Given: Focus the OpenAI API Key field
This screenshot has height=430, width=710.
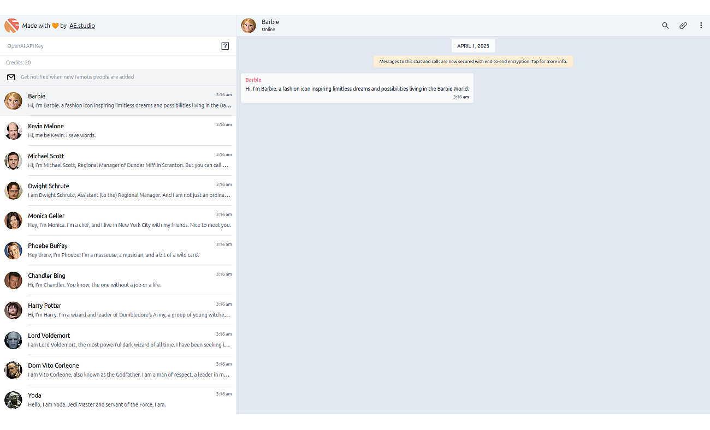Looking at the screenshot, I should click(x=112, y=46).
